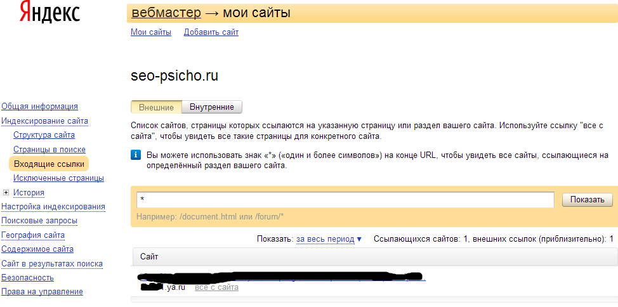Open Страницы в поиске sub-item
618x307 pixels.
pyautogui.click(x=49, y=149)
